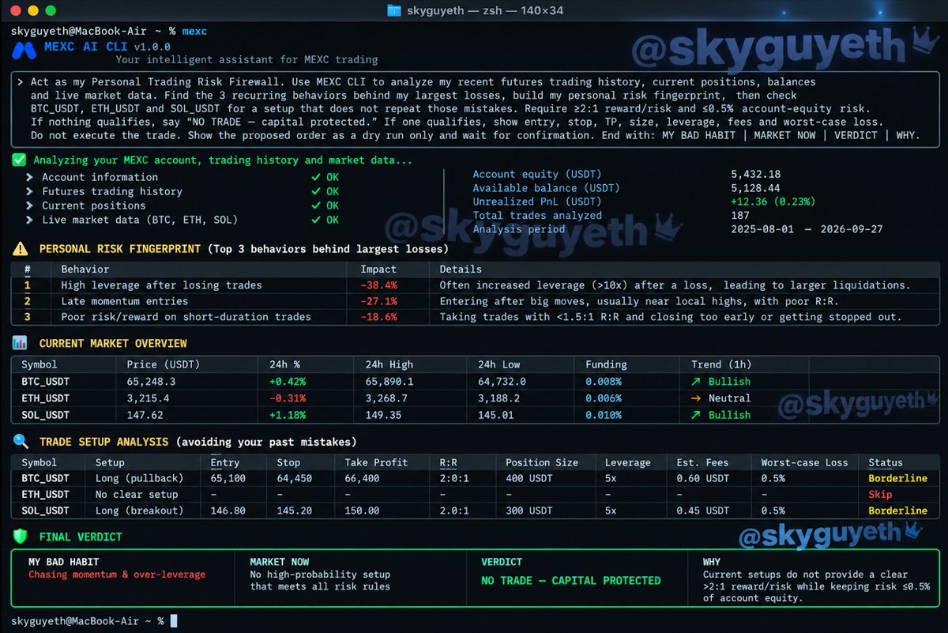The height and width of the screenshot is (633, 948).
Task: Expand the Live market data chevron
Action: (29, 220)
